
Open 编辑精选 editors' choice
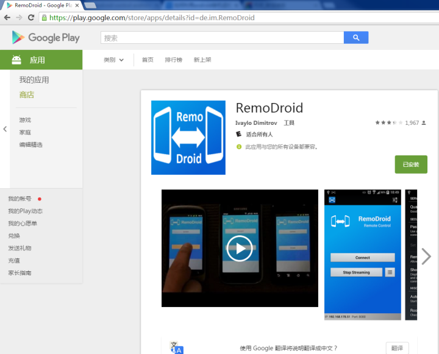click(31, 144)
